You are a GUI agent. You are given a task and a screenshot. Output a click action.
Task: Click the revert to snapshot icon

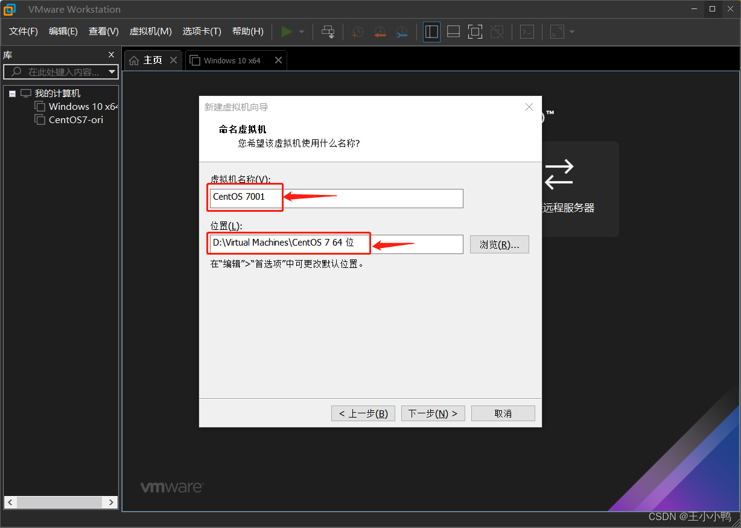[x=380, y=32]
